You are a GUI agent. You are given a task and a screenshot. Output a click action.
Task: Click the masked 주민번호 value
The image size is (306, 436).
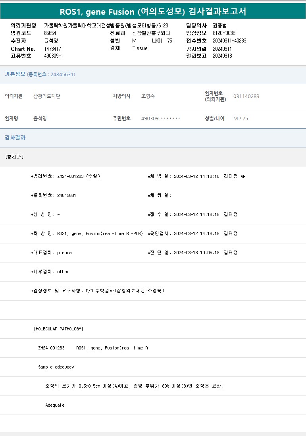pos(161,119)
